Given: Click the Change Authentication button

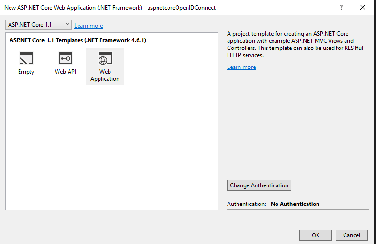Looking at the screenshot, I should pos(259,185).
